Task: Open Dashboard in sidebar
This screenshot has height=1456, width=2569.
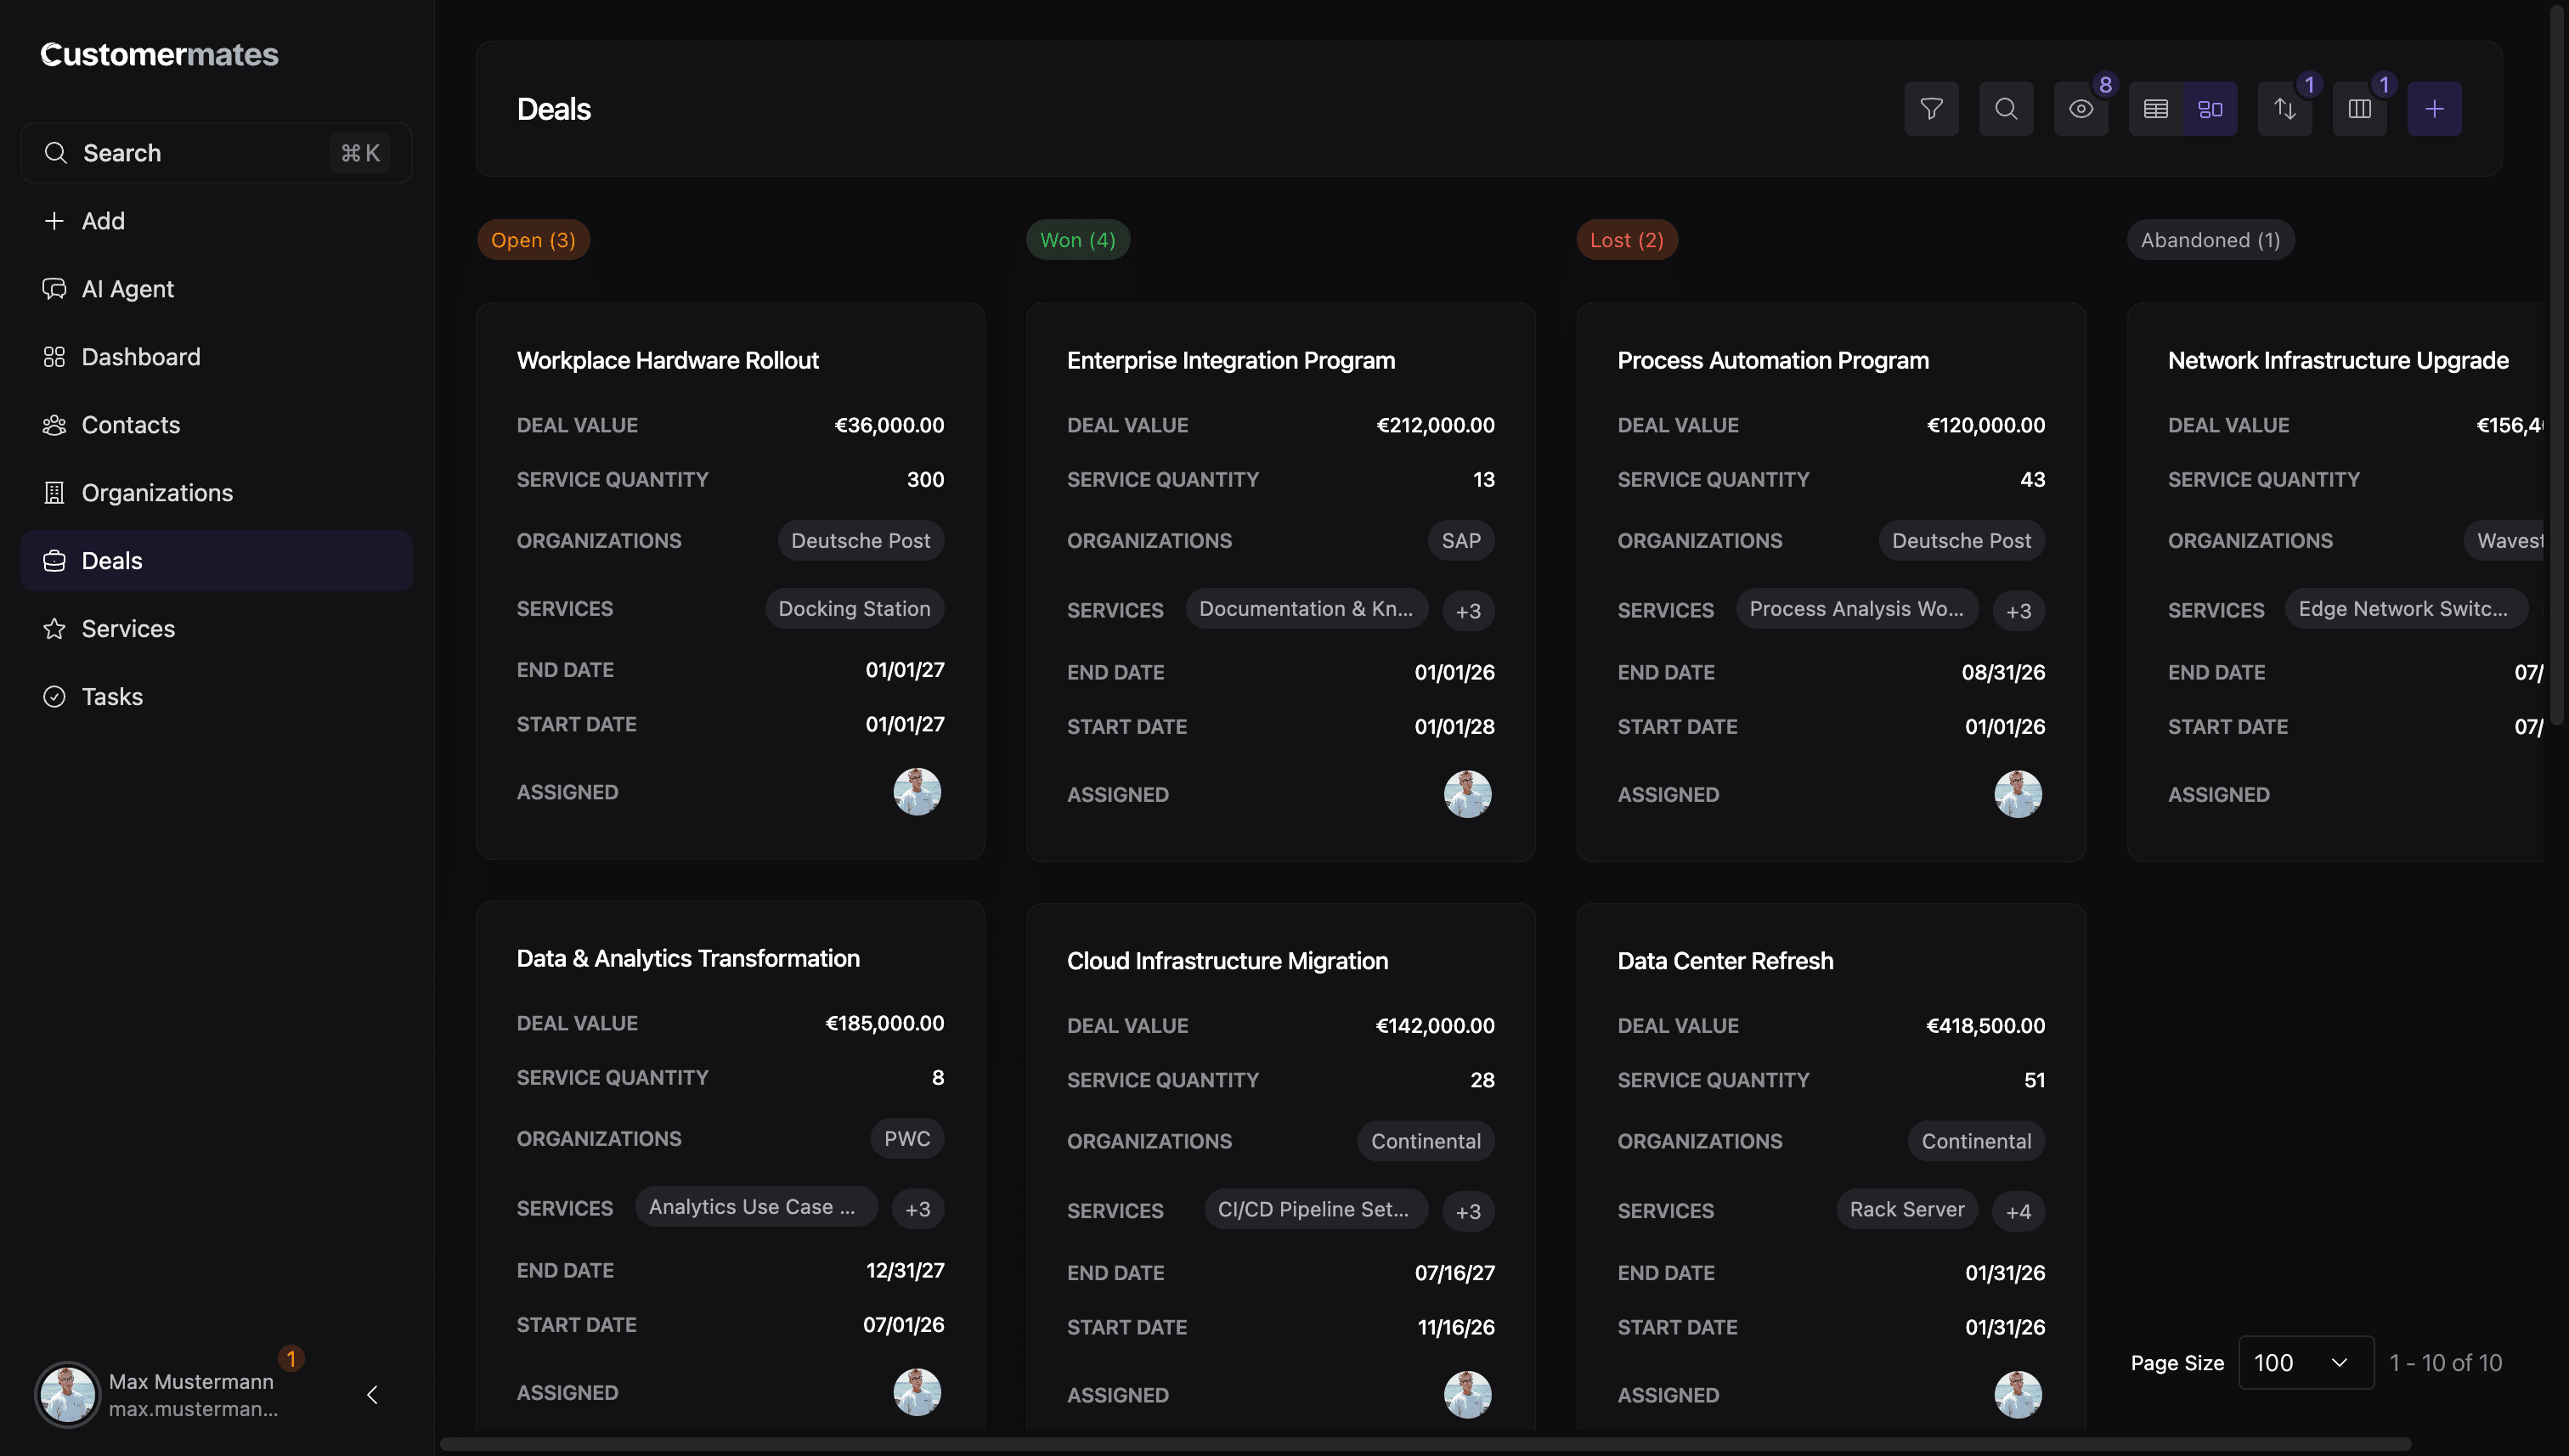Action: click(140, 357)
